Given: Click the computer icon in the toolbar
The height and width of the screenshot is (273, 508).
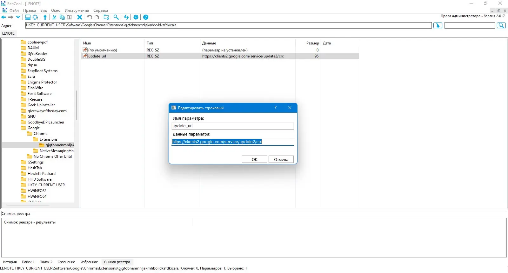Looking at the screenshot, I should pyautogui.click(x=28, y=17).
